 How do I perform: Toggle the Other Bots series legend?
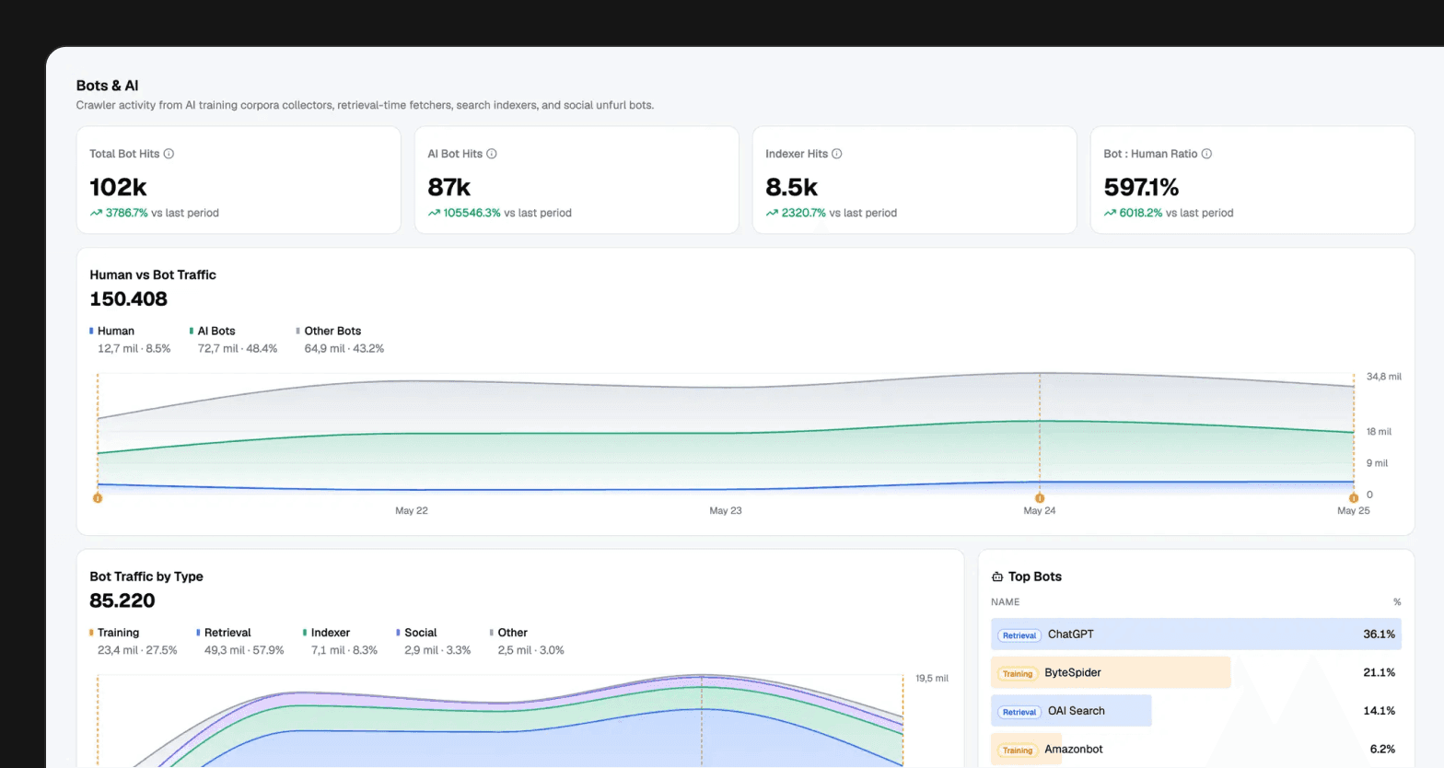(x=329, y=331)
